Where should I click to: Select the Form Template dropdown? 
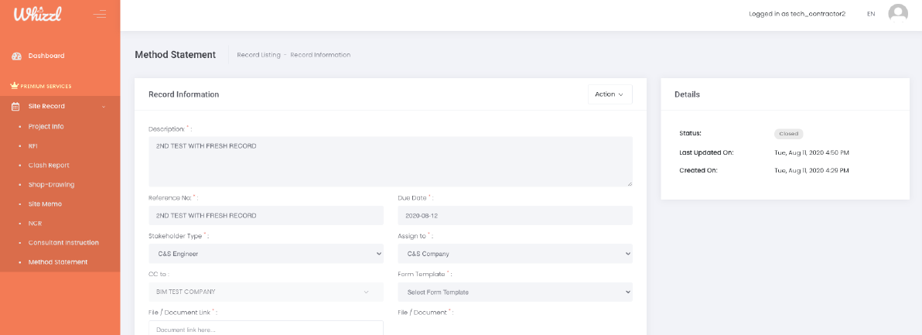[515, 292]
